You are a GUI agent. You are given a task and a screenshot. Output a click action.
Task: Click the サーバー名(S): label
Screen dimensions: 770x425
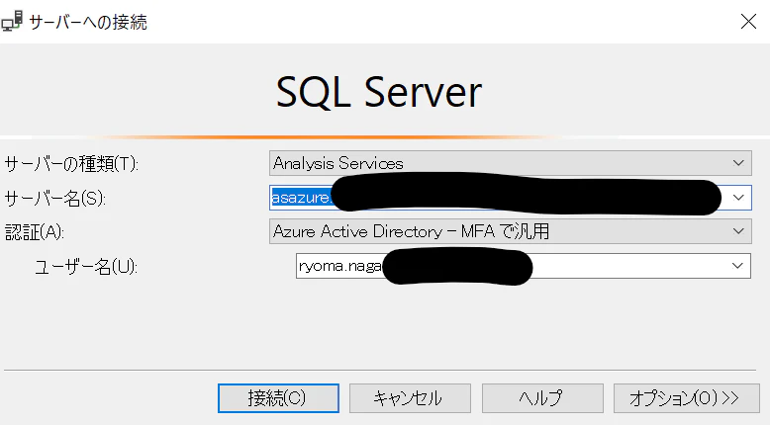(x=55, y=198)
